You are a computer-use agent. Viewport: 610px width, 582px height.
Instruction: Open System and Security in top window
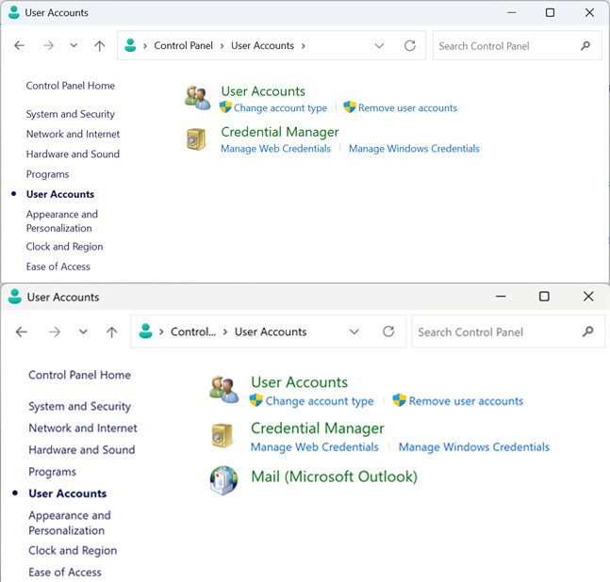[x=71, y=114]
